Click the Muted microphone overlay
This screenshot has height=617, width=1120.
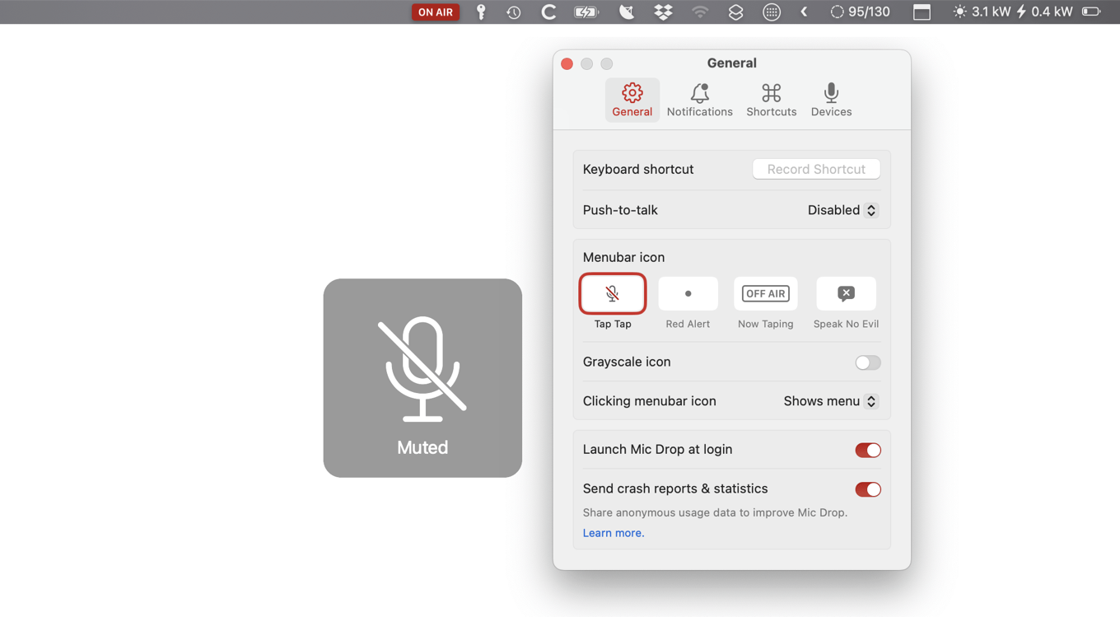pyautogui.click(x=422, y=378)
